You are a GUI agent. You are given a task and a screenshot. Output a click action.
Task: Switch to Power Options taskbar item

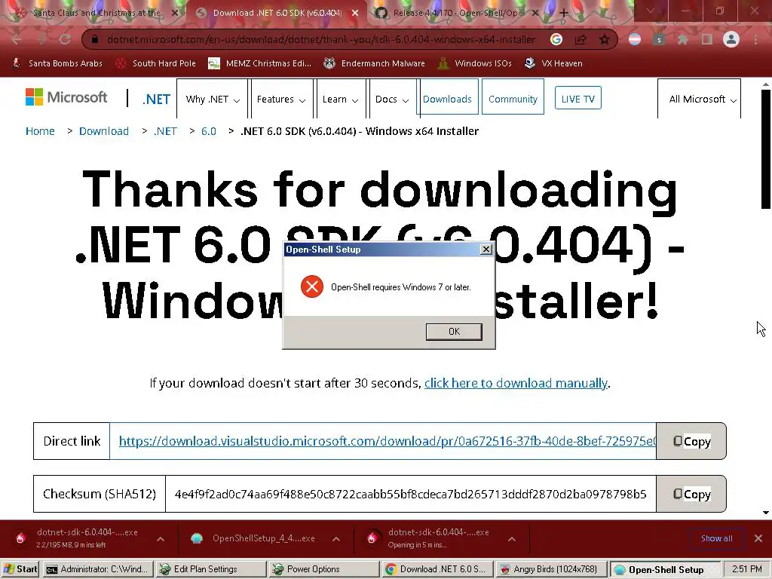tap(324, 569)
